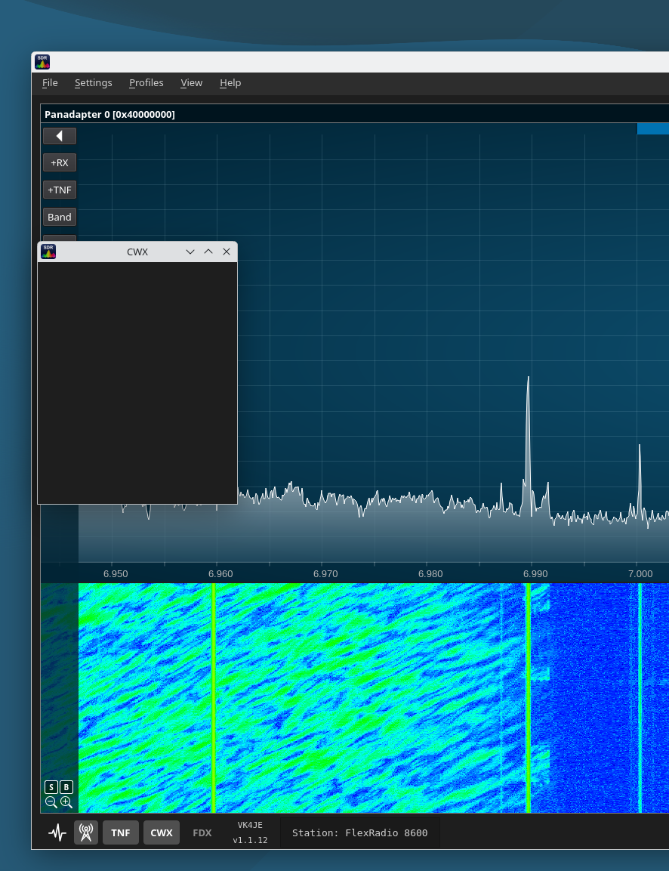This screenshot has width=669, height=871.
Task: Click the Station: FlexRadio 8600 status text
Action: [x=359, y=832]
